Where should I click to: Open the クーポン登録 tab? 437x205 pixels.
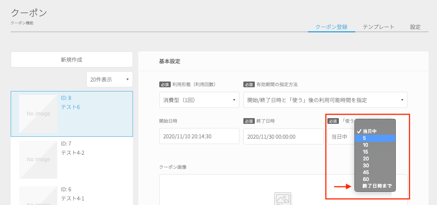click(x=331, y=27)
